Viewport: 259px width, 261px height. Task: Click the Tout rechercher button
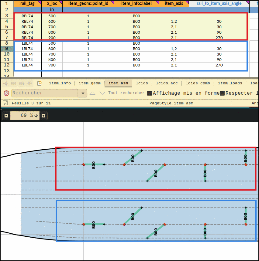[x=126, y=93]
